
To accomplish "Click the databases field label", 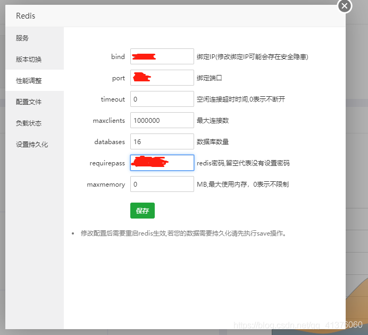I will pos(110,141).
